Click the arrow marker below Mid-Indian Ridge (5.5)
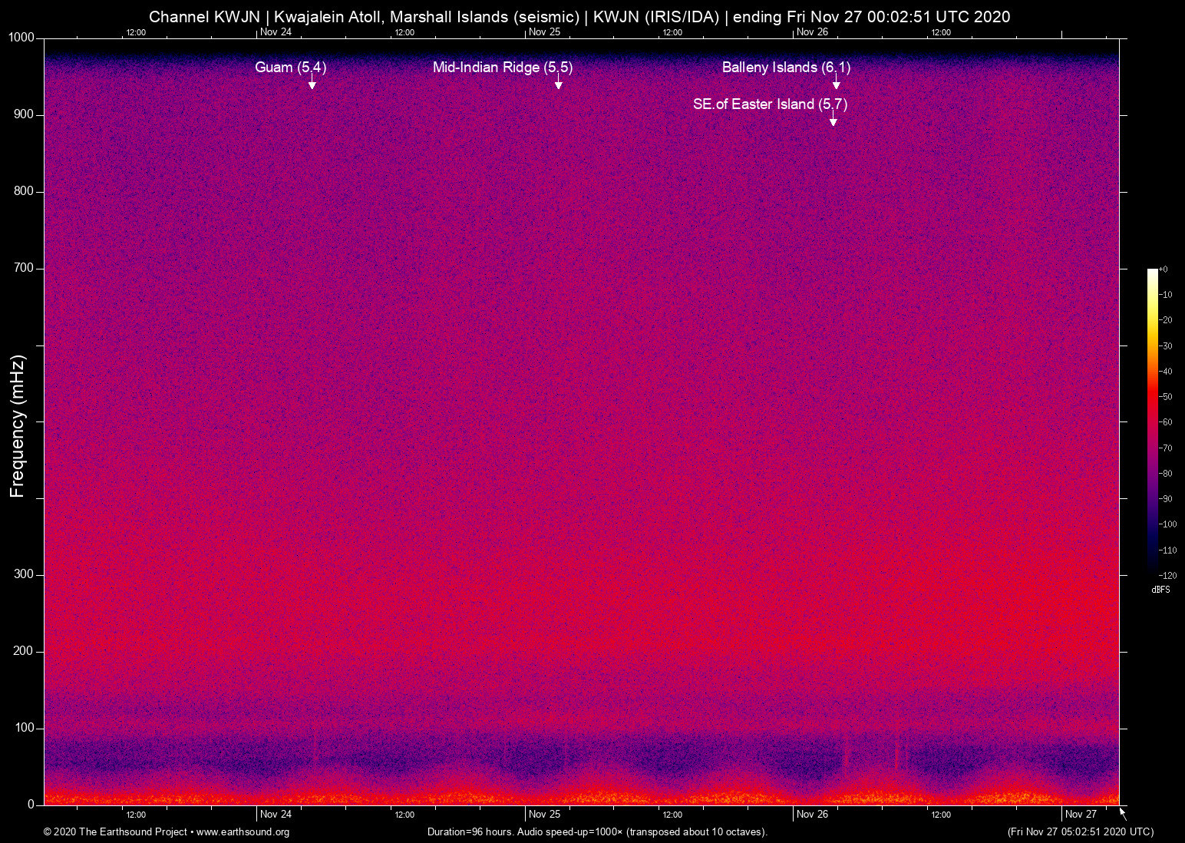The width and height of the screenshot is (1185, 843). 559,84
